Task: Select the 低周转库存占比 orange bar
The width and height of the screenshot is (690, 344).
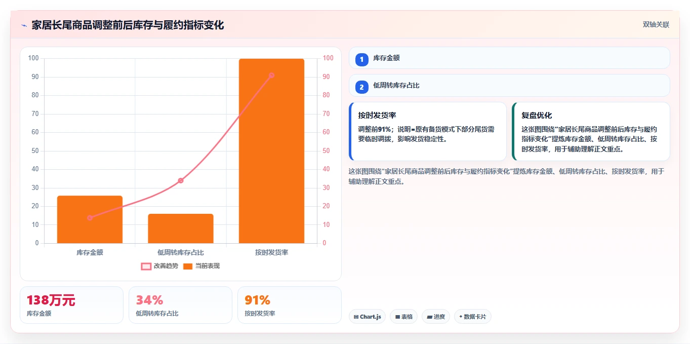Action: [181, 228]
